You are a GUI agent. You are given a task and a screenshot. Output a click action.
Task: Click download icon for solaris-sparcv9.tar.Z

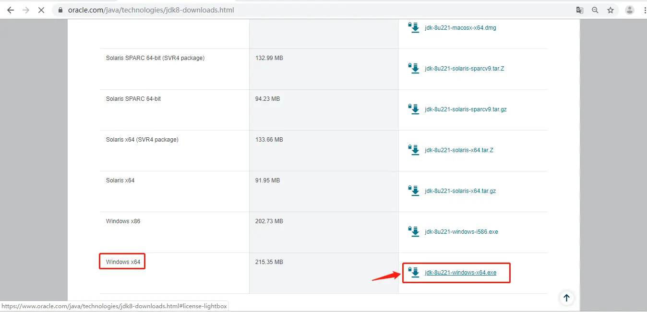[413, 68]
